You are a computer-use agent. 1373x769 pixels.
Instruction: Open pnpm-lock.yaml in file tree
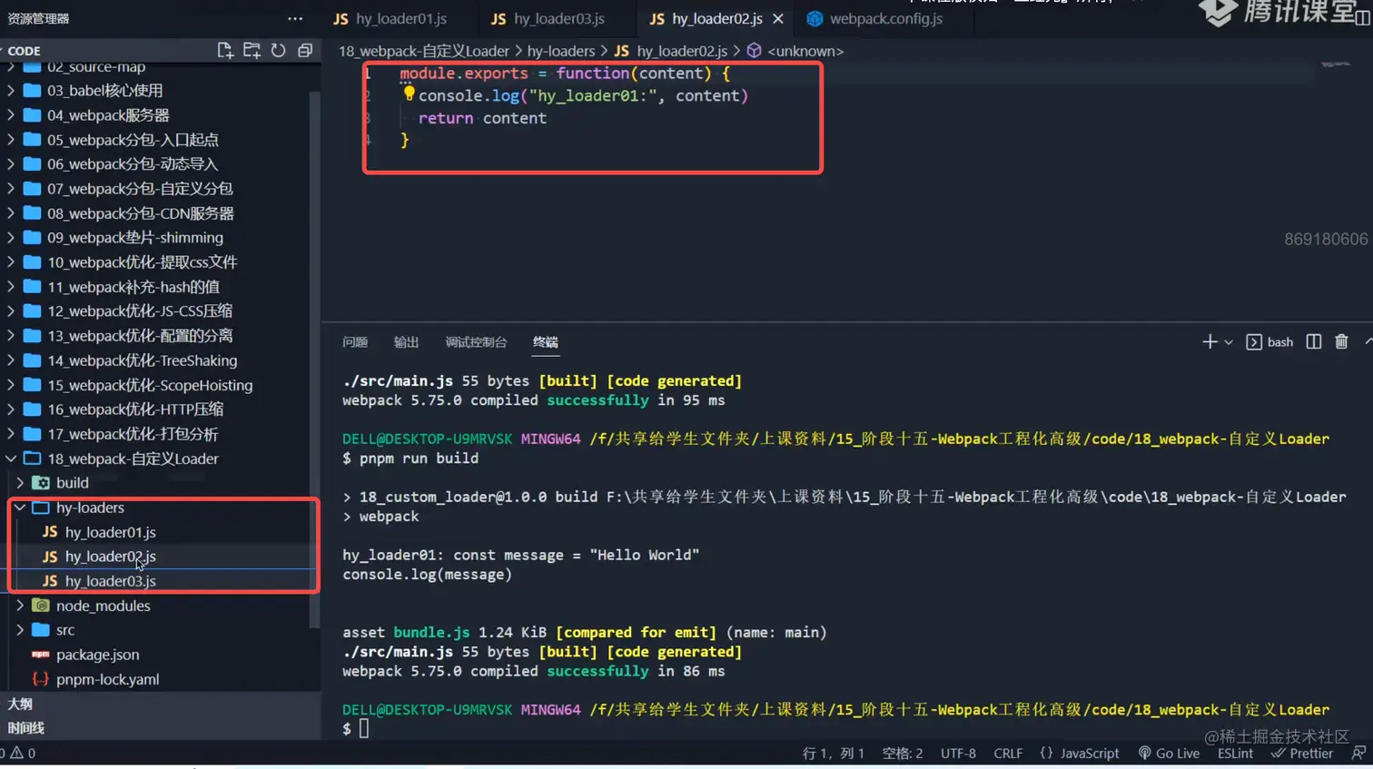point(107,679)
